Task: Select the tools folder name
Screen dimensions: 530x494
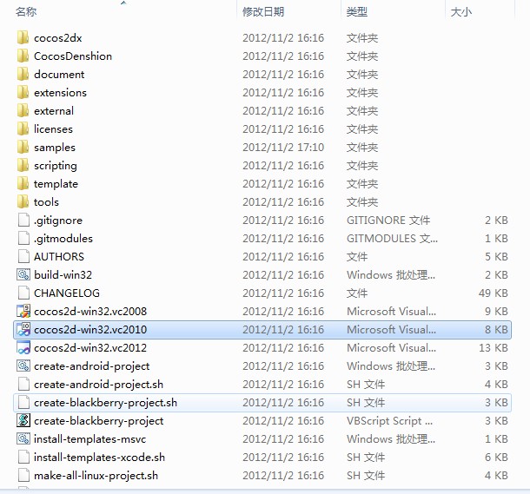Action: click(46, 202)
